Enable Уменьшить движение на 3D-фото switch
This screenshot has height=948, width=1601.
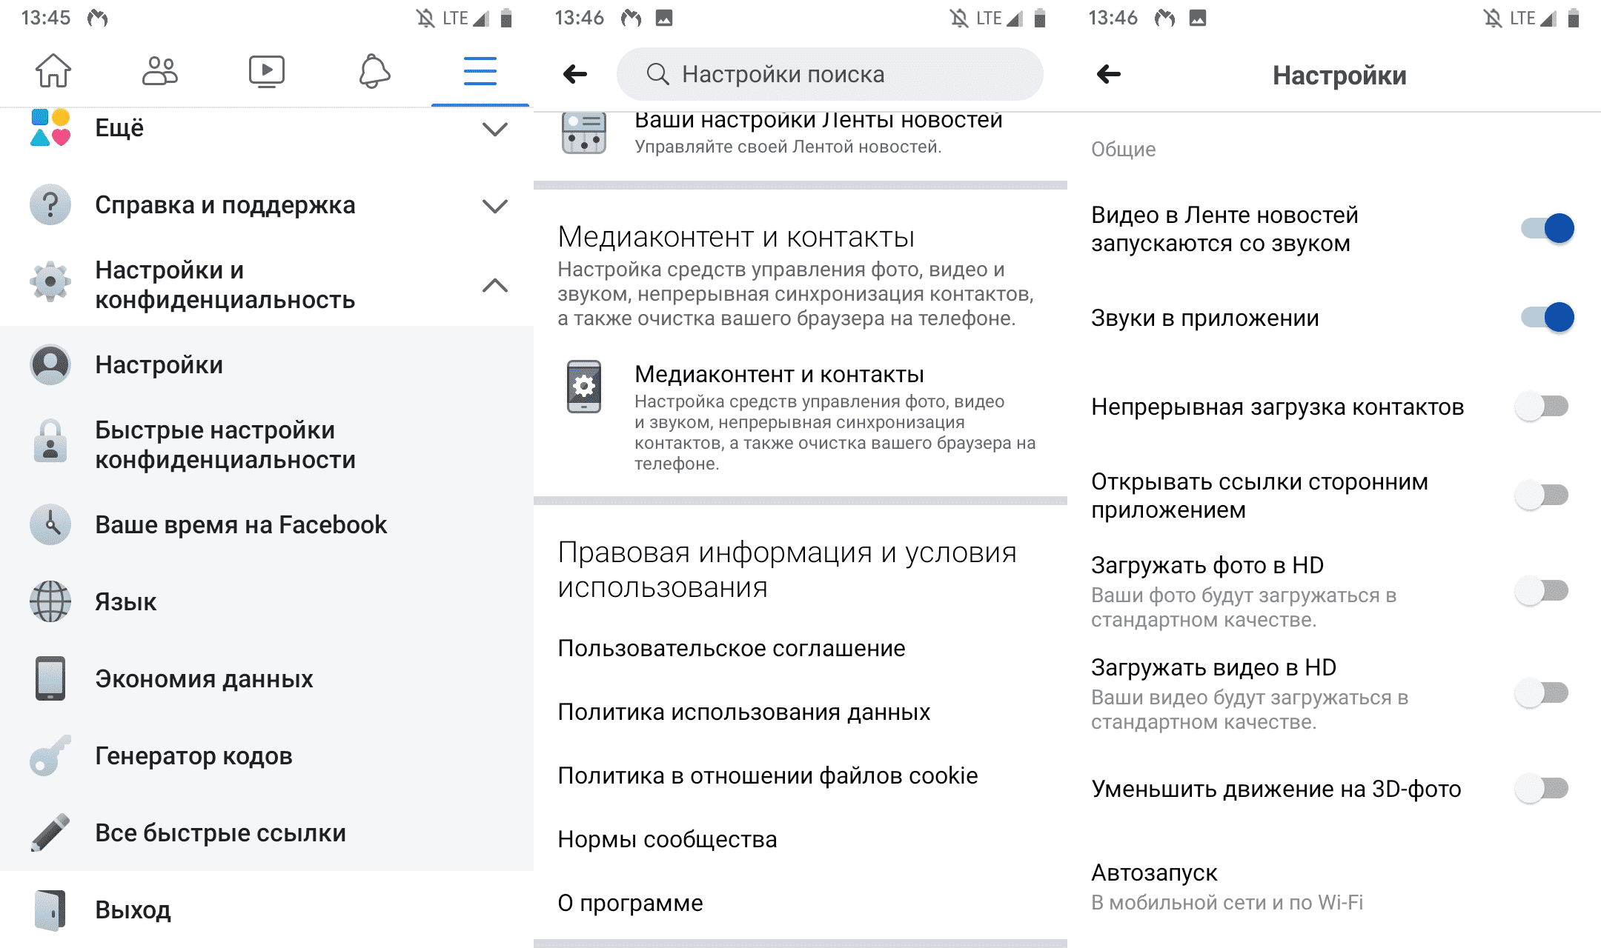coord(1542,788)
